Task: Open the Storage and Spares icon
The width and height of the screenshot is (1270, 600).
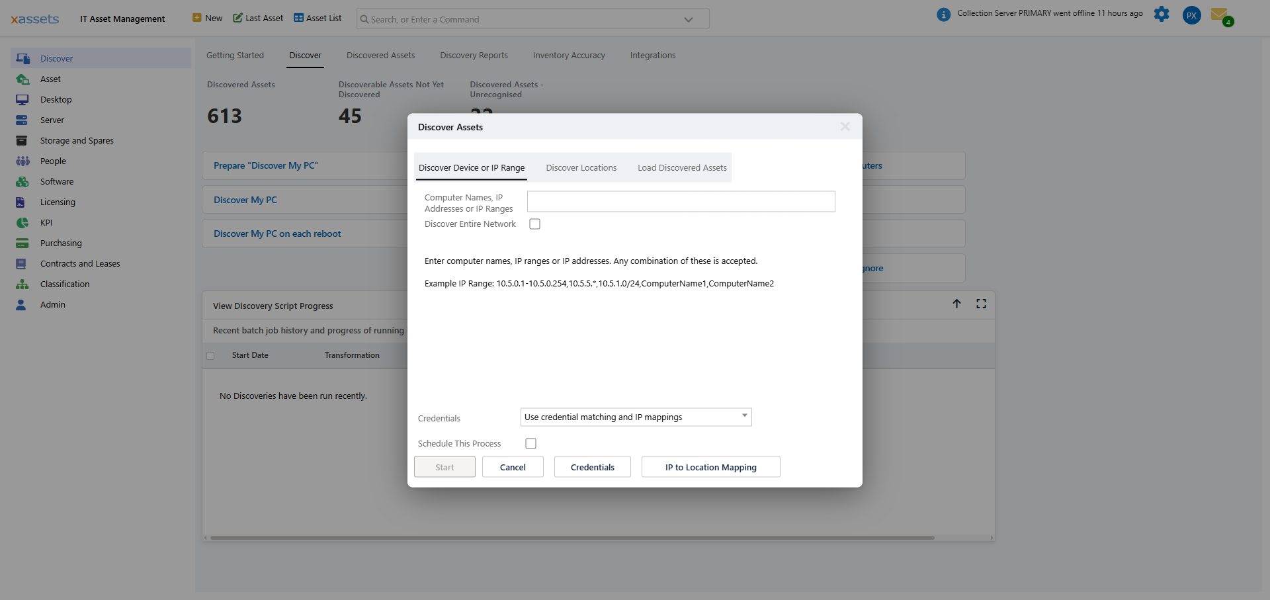Action: tap(23, 140)
